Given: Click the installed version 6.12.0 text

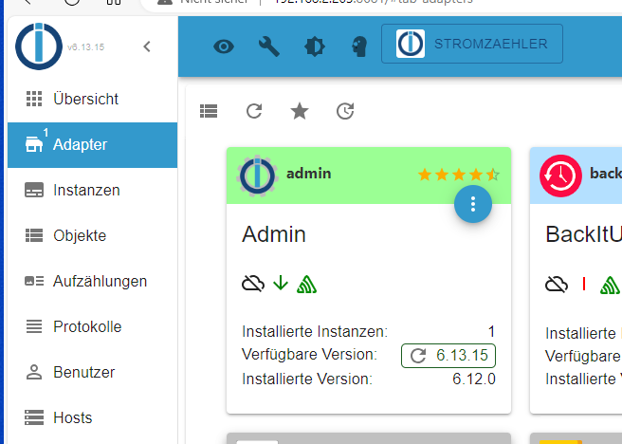Looking at the screenshot, I should [x=474, y=379].
